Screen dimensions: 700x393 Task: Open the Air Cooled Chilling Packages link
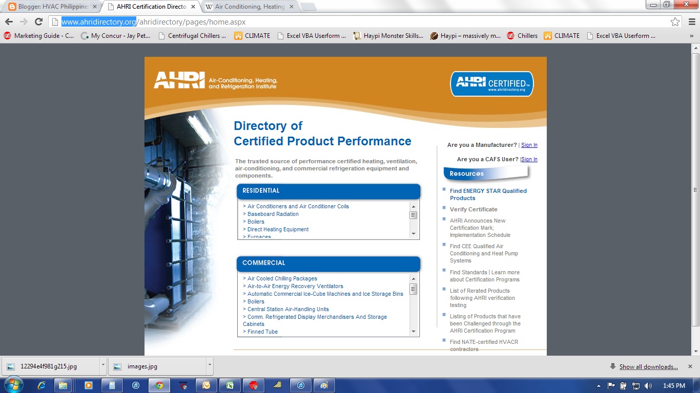(x=281, y=278)
